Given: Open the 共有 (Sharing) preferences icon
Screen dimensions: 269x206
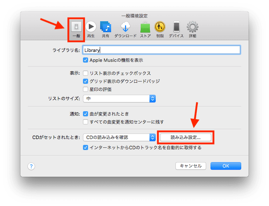Looking at the screenshot, I should (106, 29).
